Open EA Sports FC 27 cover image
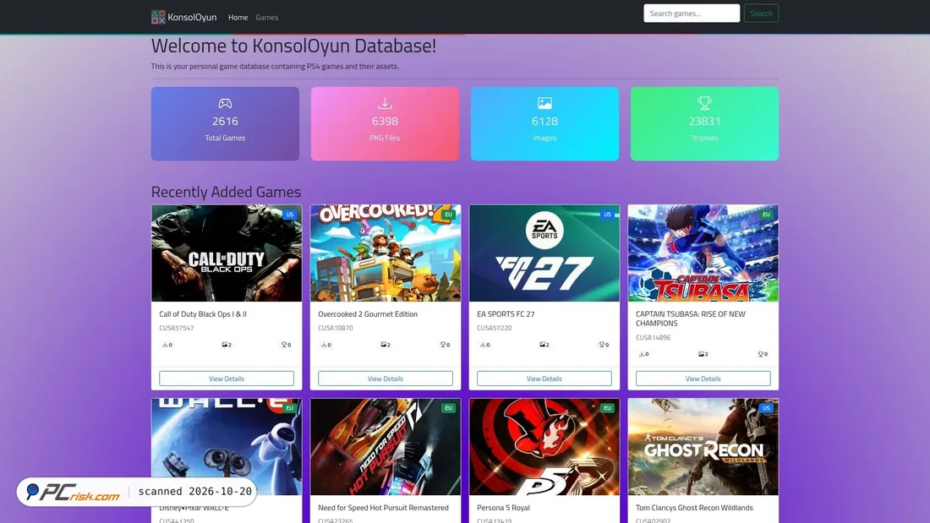 544,253
